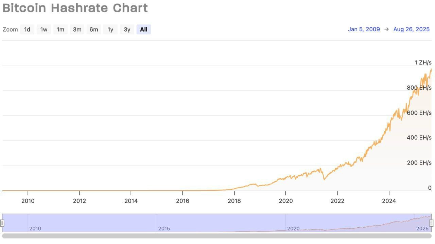
Task: Select the 1w zoom preset
Action: (x=44, y=29)
